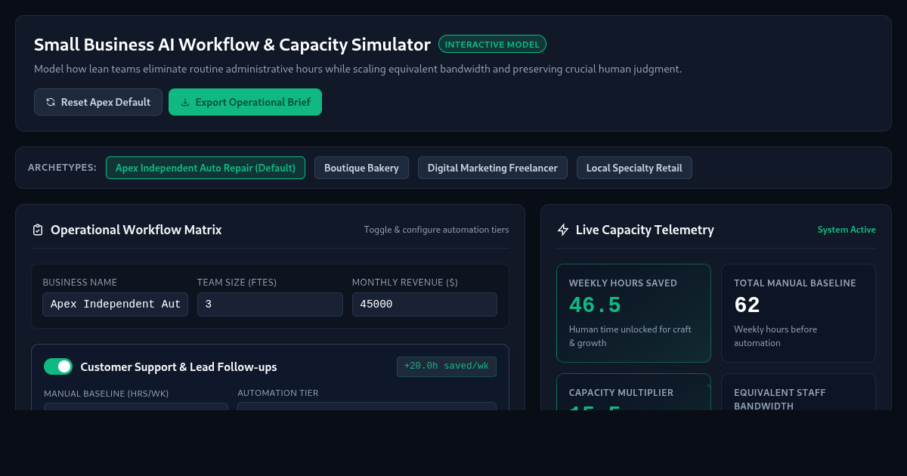Click the Capacity Multiplier card label
This screenshot has height=476, width=907.
pyautogui.click(x=621, y=393)
